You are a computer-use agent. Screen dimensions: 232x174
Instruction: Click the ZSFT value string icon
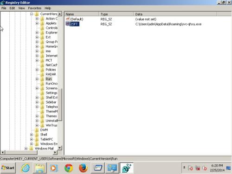(68, 24)
